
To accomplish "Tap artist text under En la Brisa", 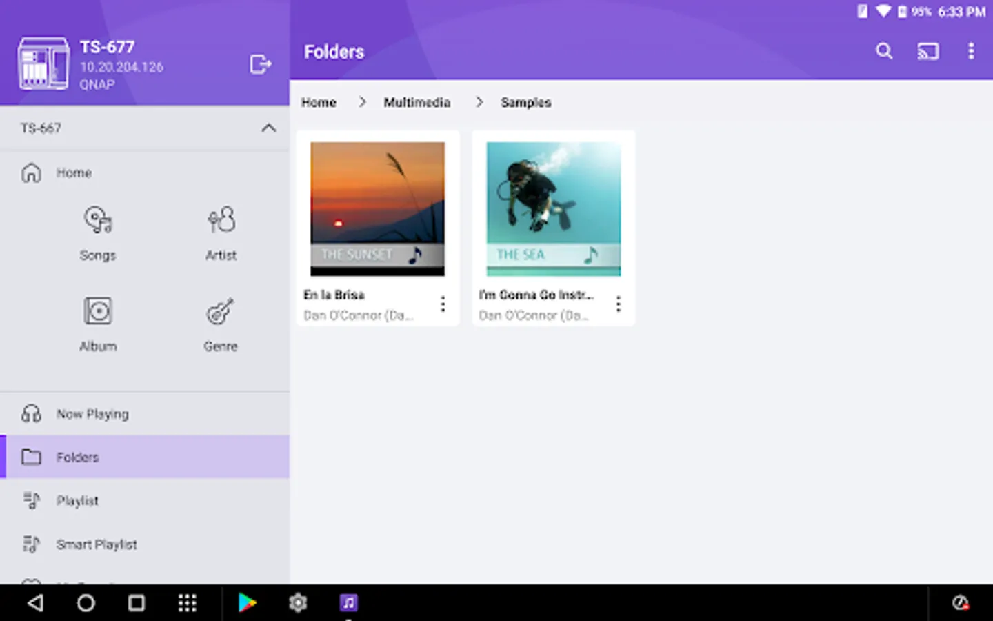I will click(359, 315).
